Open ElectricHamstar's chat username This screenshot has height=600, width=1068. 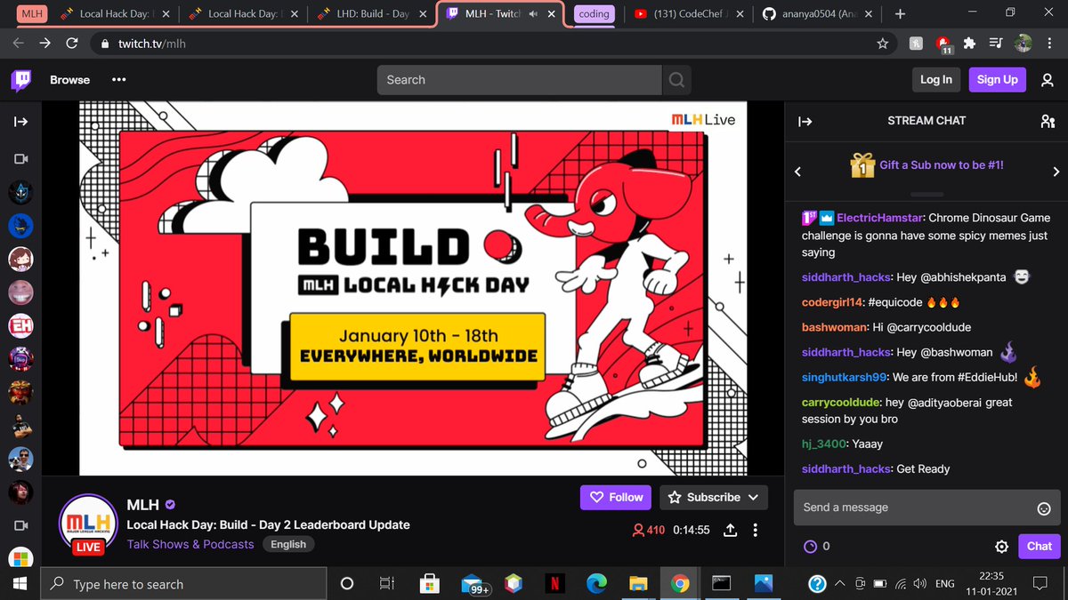point(879,218)
